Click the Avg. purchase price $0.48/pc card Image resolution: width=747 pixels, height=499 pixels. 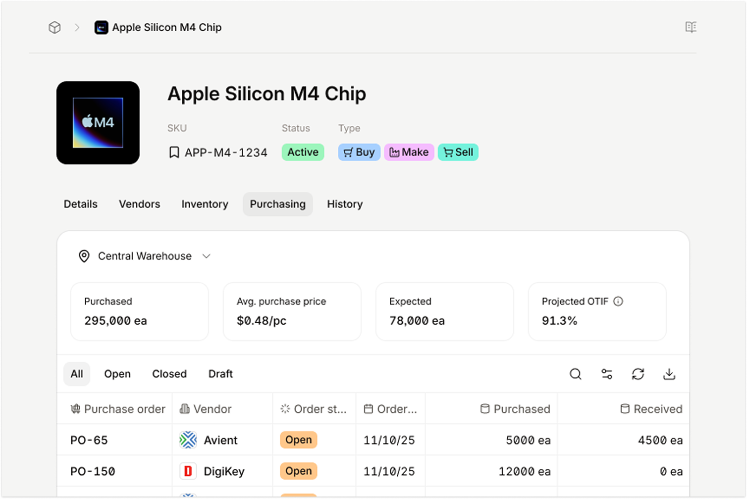[292, 311]
